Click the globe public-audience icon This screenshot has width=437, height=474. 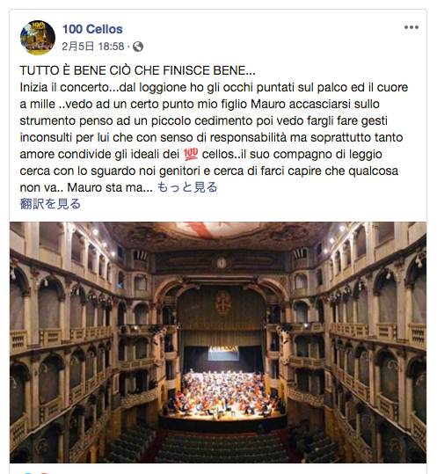coord(138,47)
